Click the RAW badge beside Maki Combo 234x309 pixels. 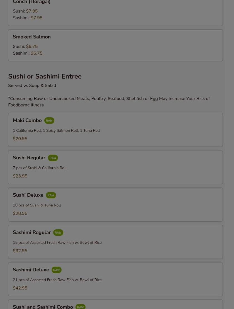(x=49, y=121)
